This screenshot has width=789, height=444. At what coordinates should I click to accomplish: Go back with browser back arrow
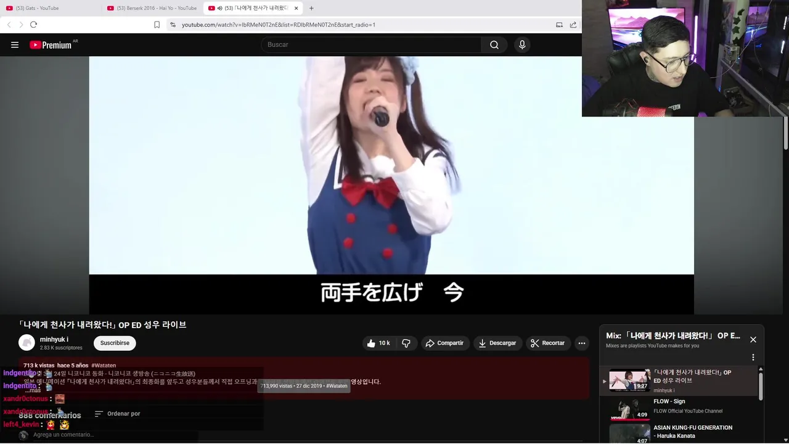tap(9, 25)
